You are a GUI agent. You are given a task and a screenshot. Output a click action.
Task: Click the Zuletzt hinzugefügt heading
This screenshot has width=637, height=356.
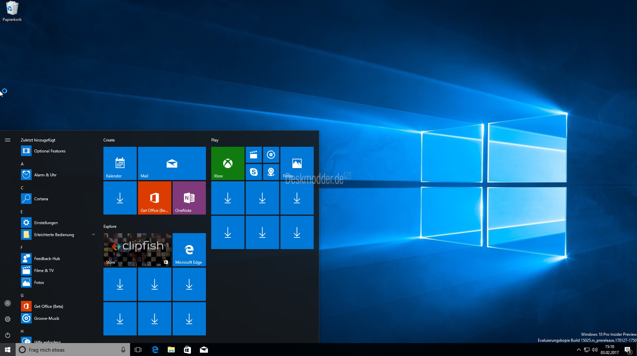point(38,140)
